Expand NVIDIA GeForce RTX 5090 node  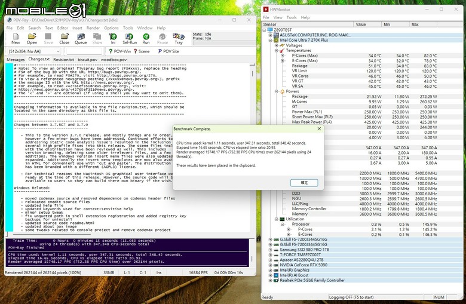(270, 265)
